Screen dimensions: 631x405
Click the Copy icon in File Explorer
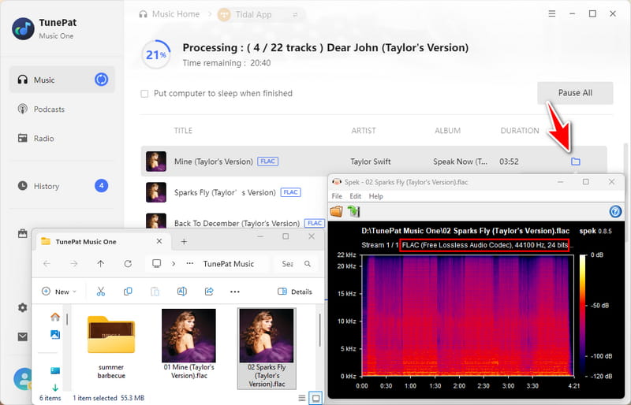tap(128, 292)
